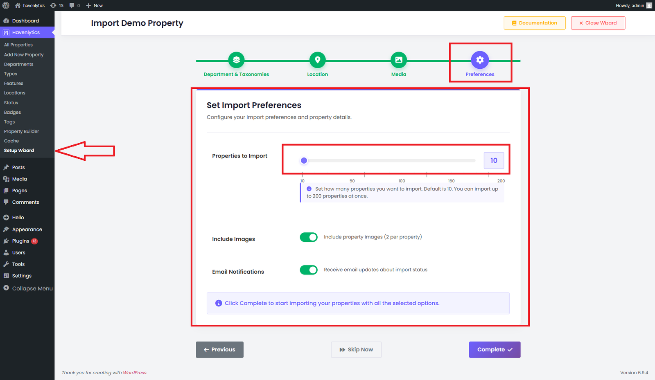
Task: Click the Properties to Import slider handle
Action: (x=304, y=161)
